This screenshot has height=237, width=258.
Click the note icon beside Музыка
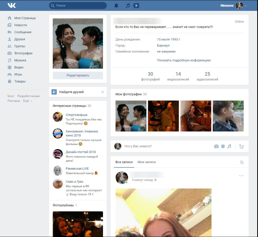[x=10, y=60]
